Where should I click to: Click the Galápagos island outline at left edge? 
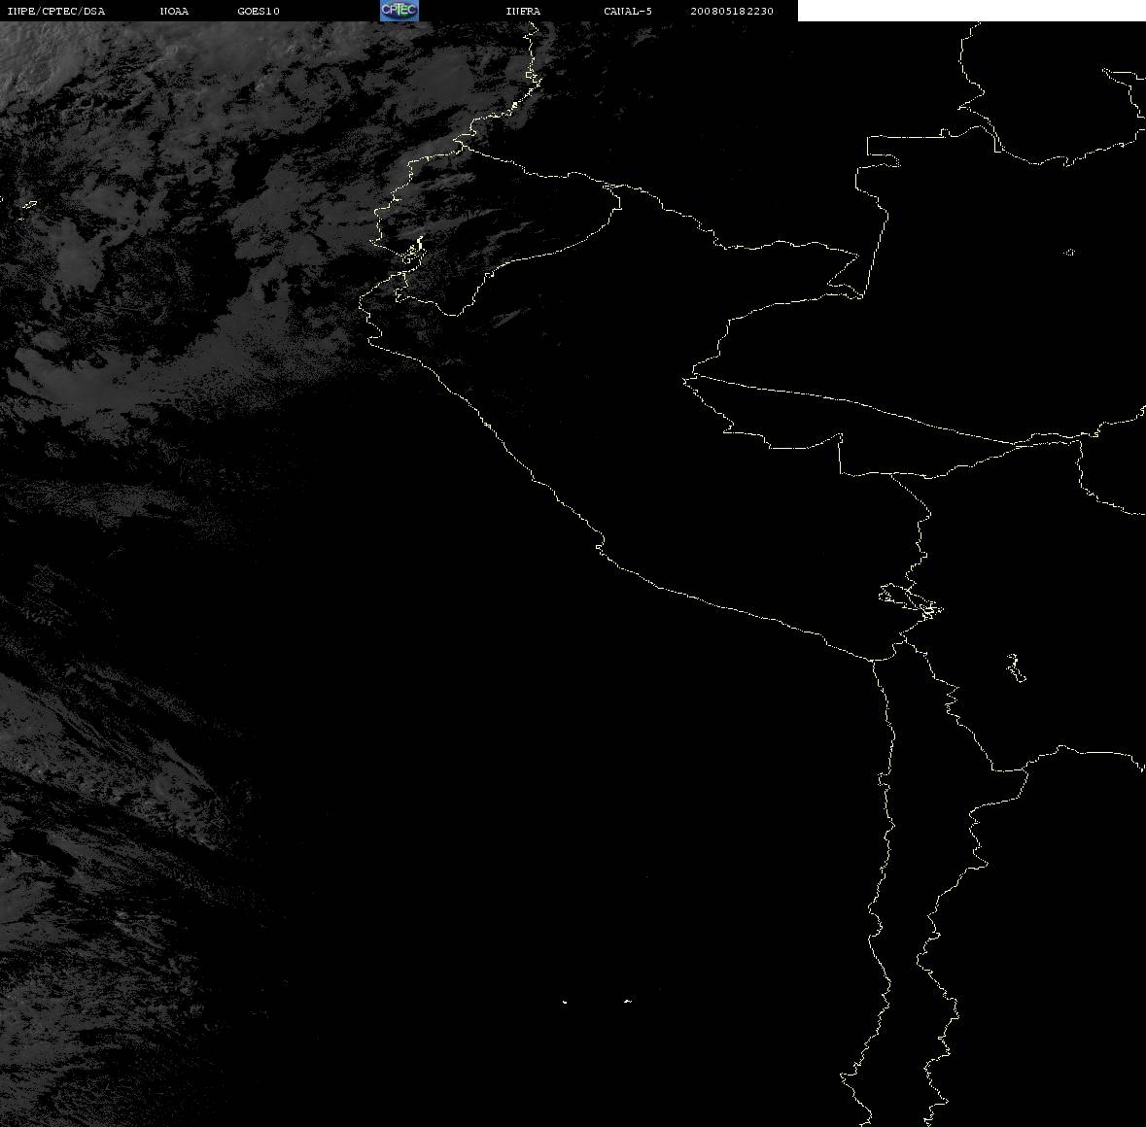(28, 205)
